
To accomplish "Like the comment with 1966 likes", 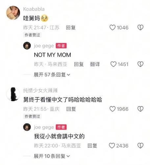I will point(113,109).
